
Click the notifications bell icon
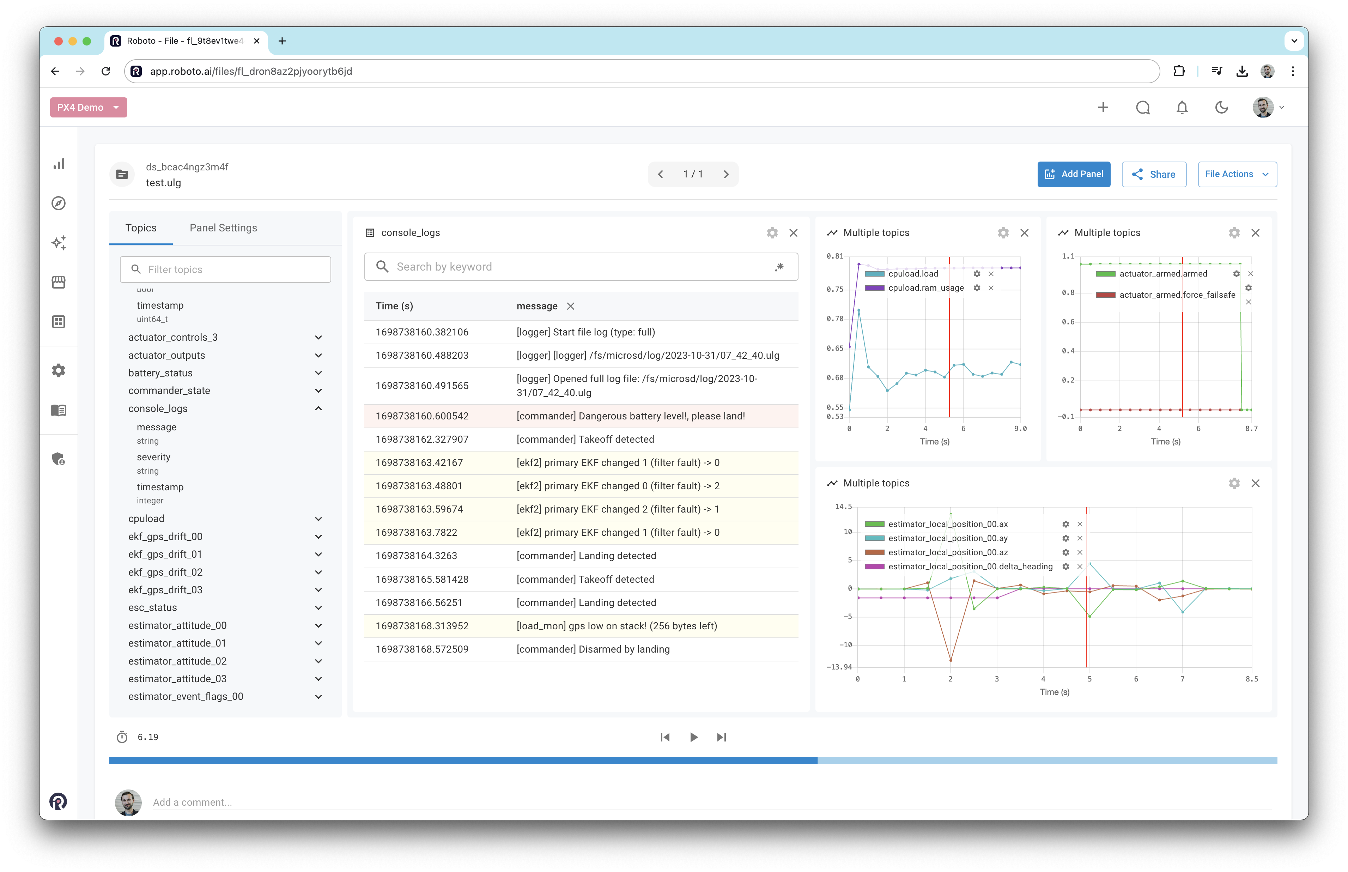click(x=1182, y=108)
